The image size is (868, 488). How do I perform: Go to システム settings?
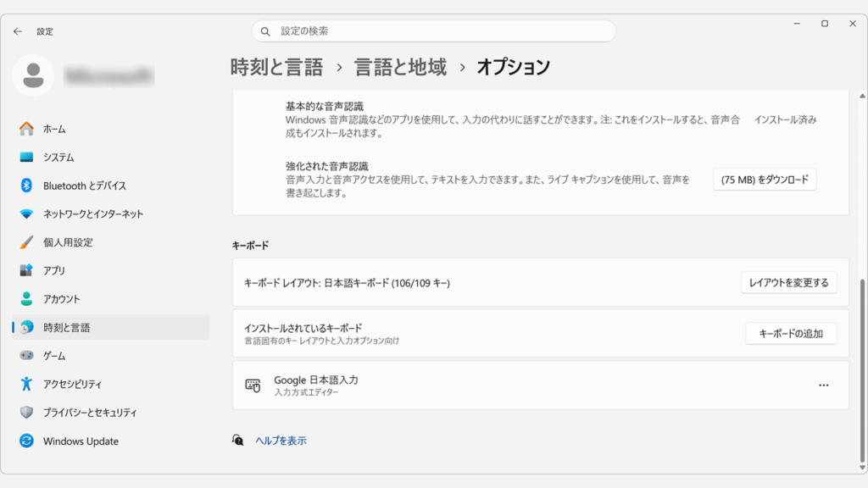[x=111, y=157]
